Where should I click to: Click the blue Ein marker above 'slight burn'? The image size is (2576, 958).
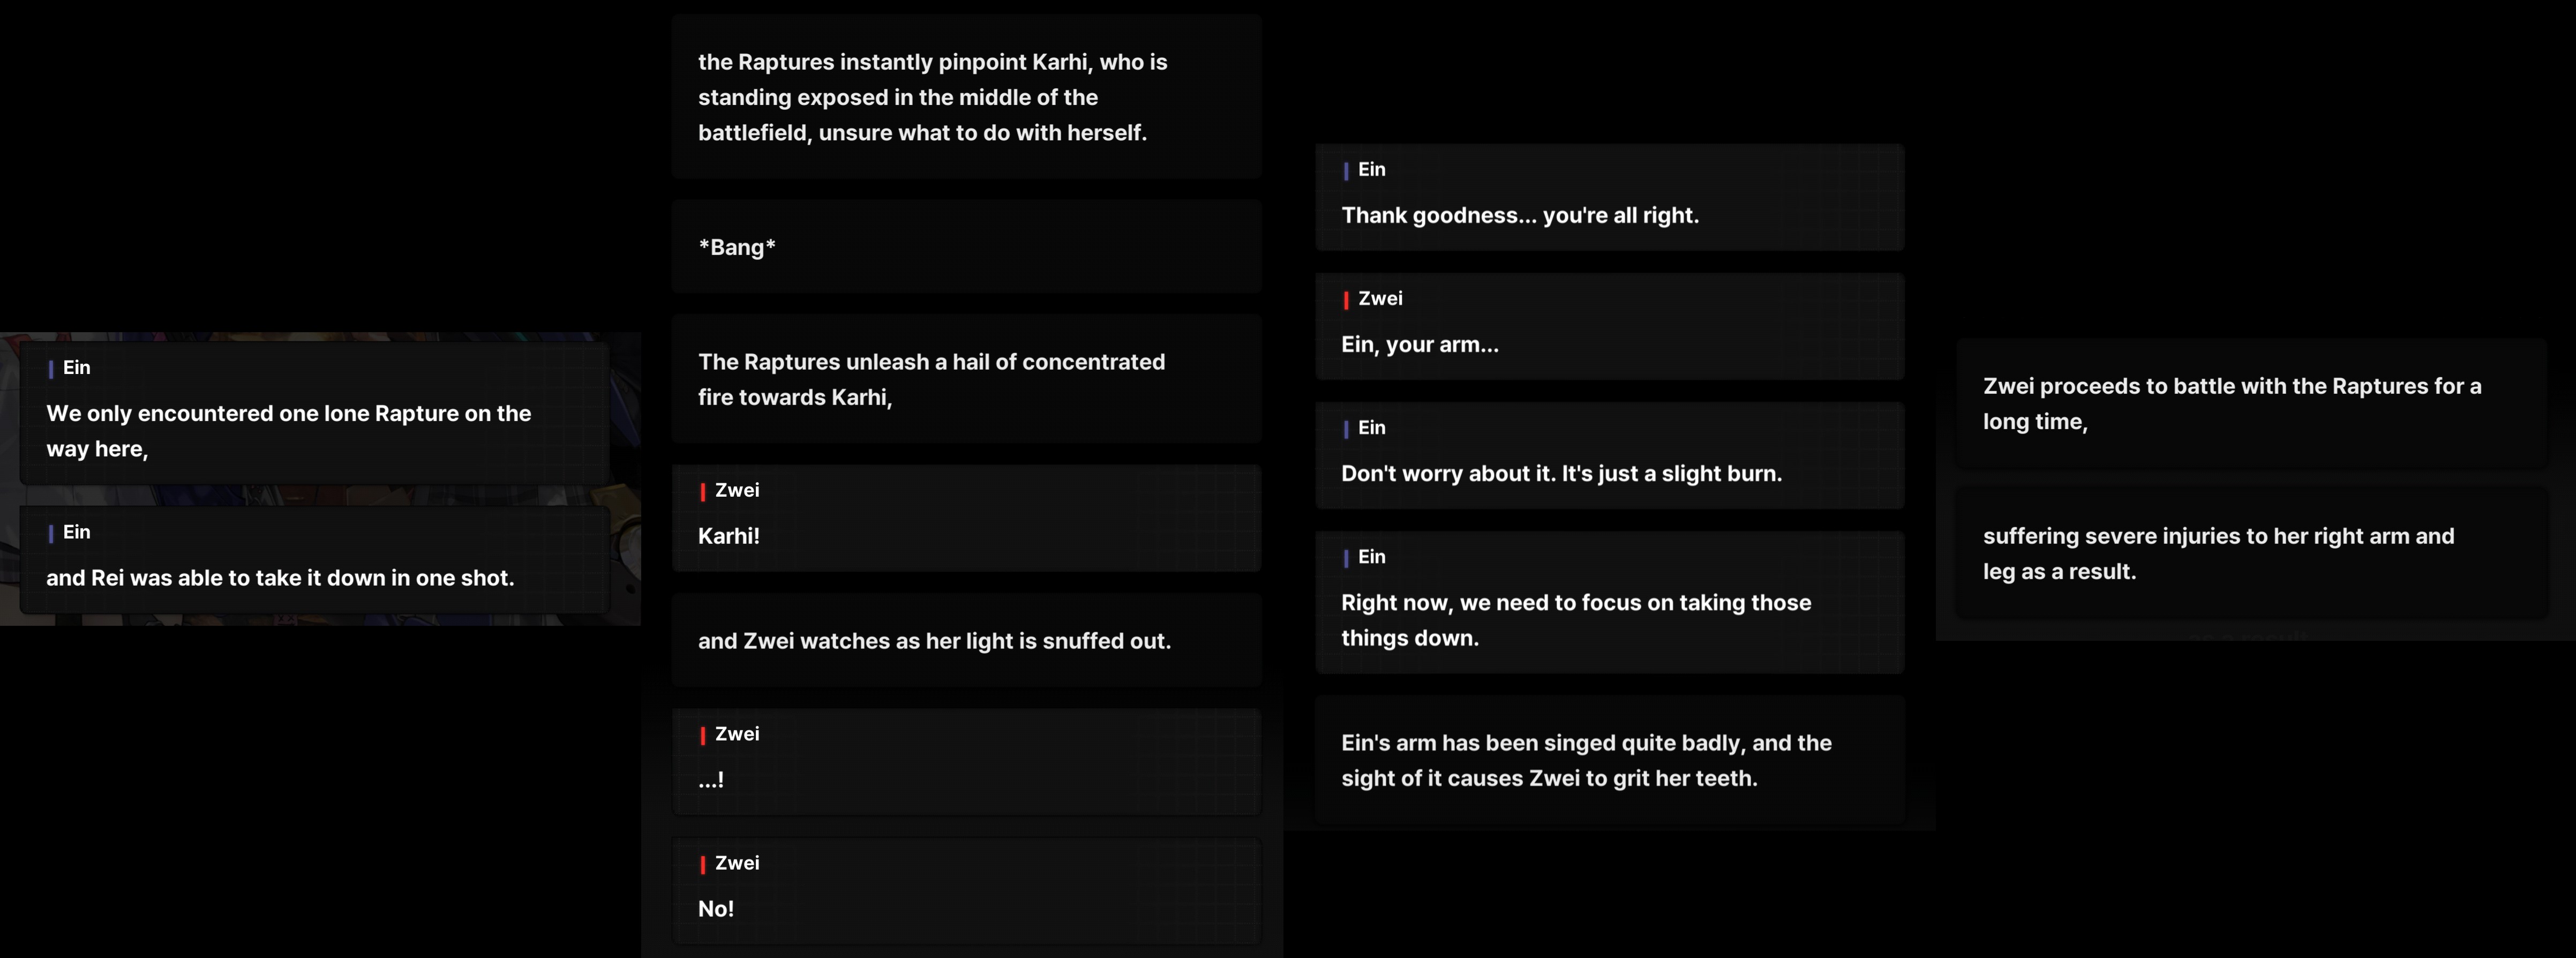[1346, 429]
